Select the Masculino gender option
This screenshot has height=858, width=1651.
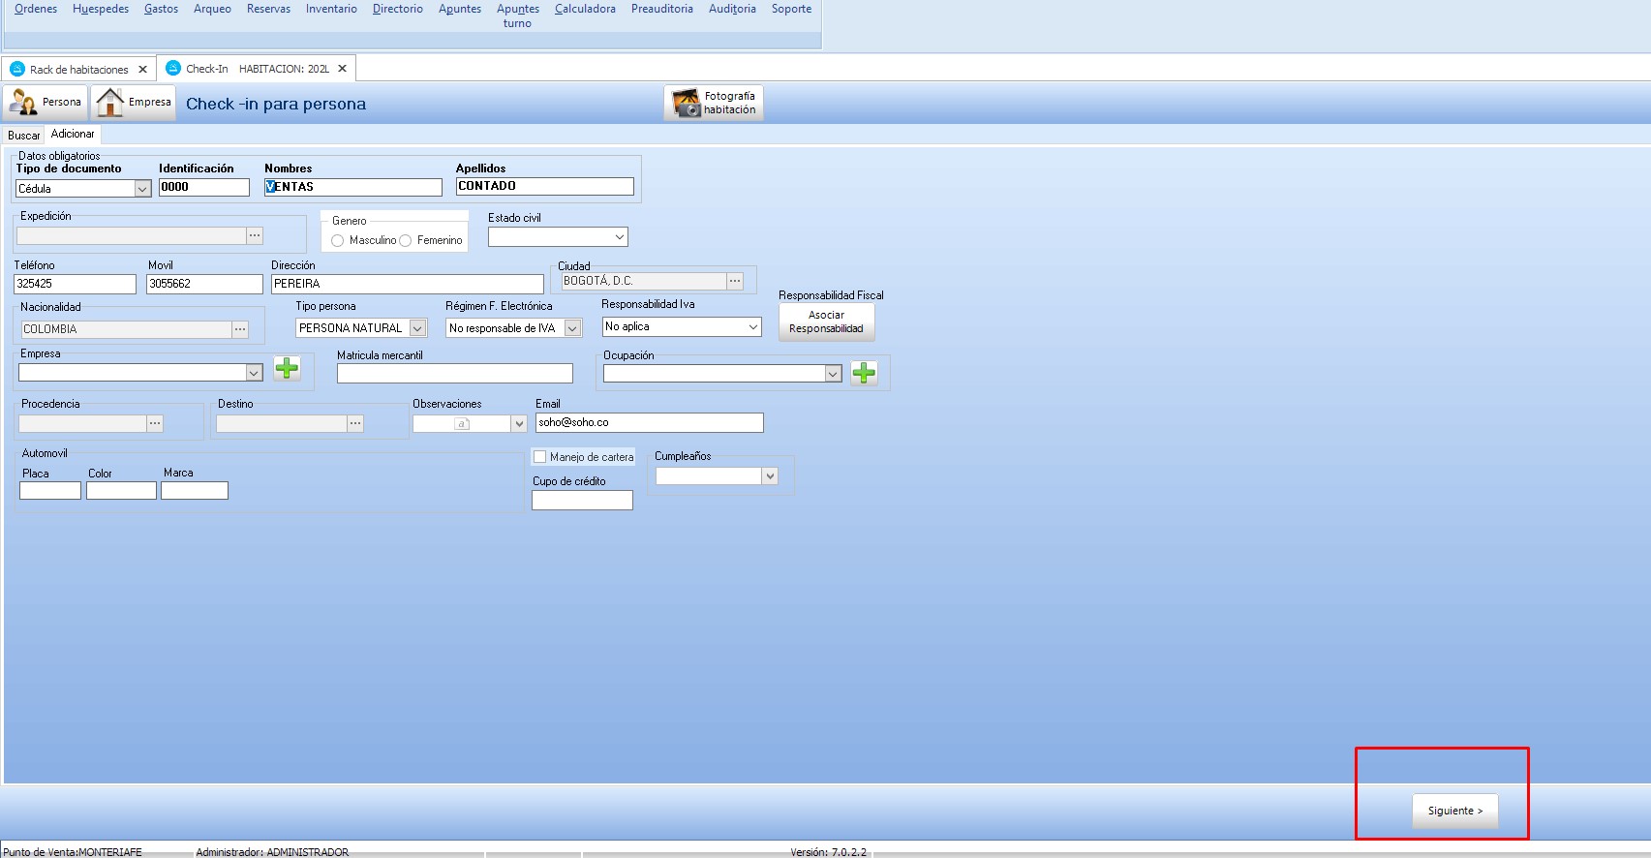pos(338,240)
